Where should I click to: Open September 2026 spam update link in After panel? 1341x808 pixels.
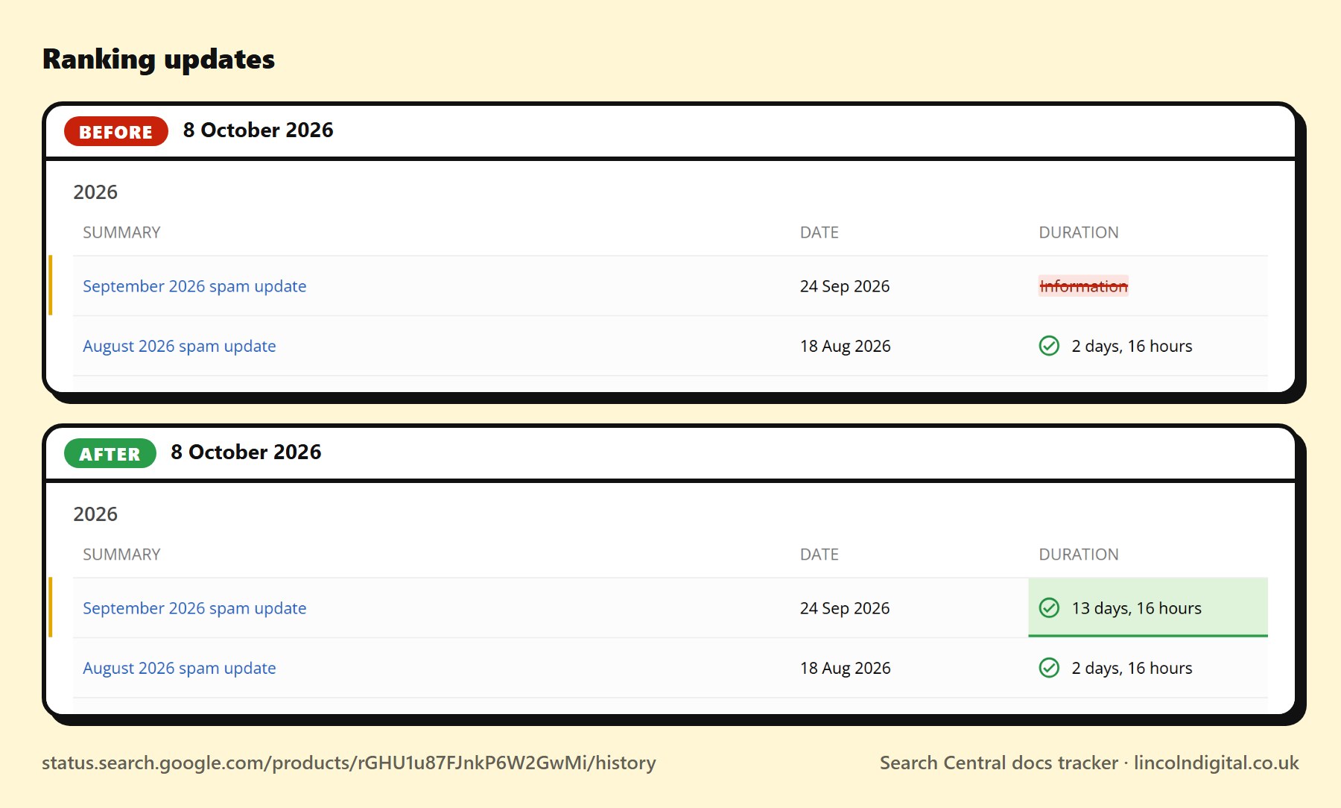click(x=194, y=608)
